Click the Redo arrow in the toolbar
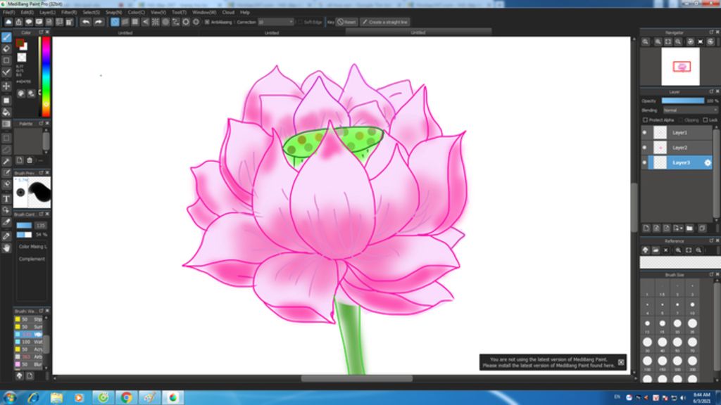The width and height of the screenshot is (721, 405). (99, 22)
